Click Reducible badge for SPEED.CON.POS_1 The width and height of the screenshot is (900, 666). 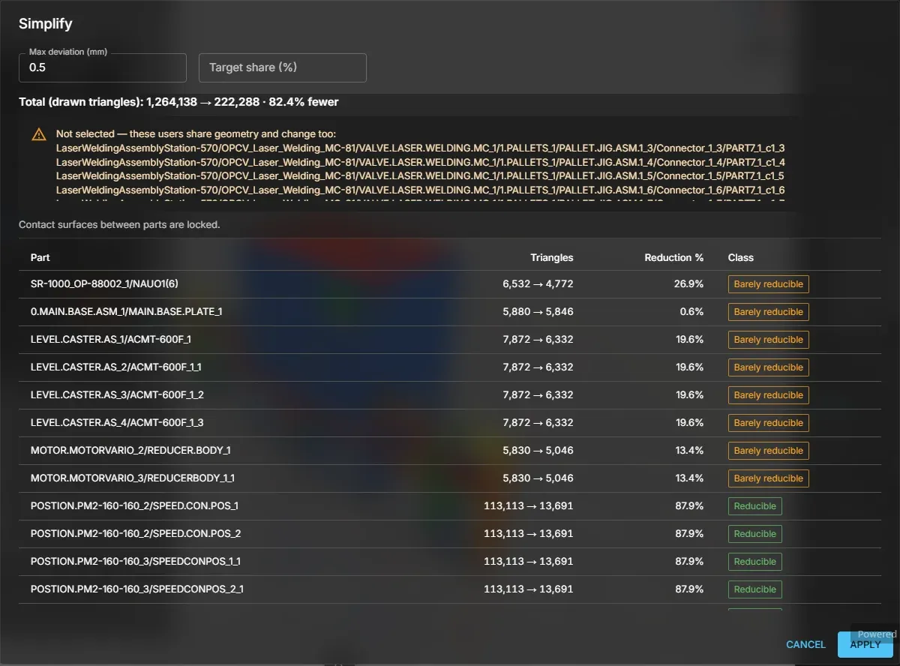click(754, 506)
